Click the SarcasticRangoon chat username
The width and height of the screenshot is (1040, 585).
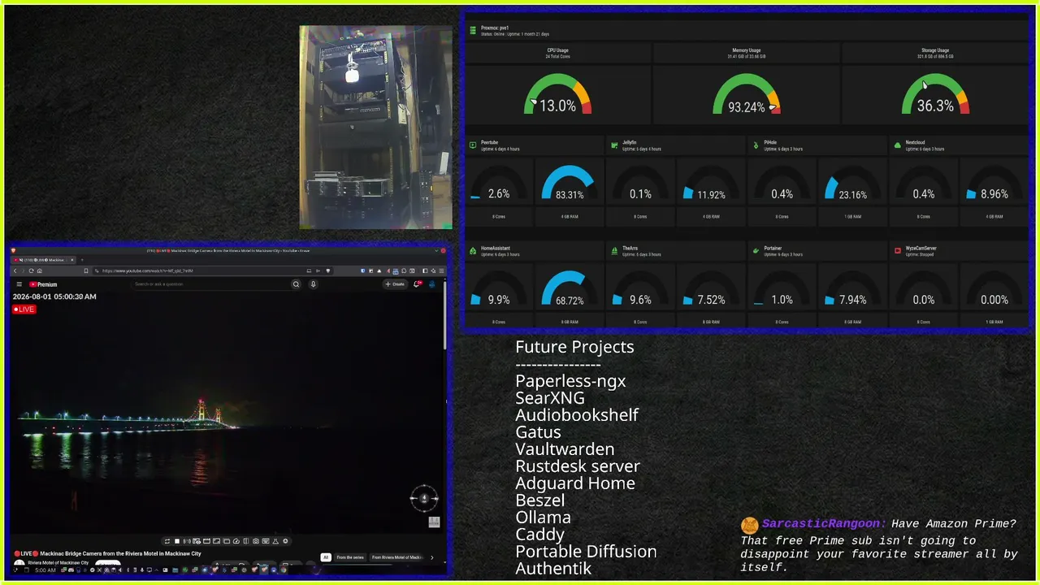point(823,524)
